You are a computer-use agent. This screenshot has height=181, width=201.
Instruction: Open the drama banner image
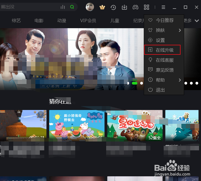coord(72,59)
